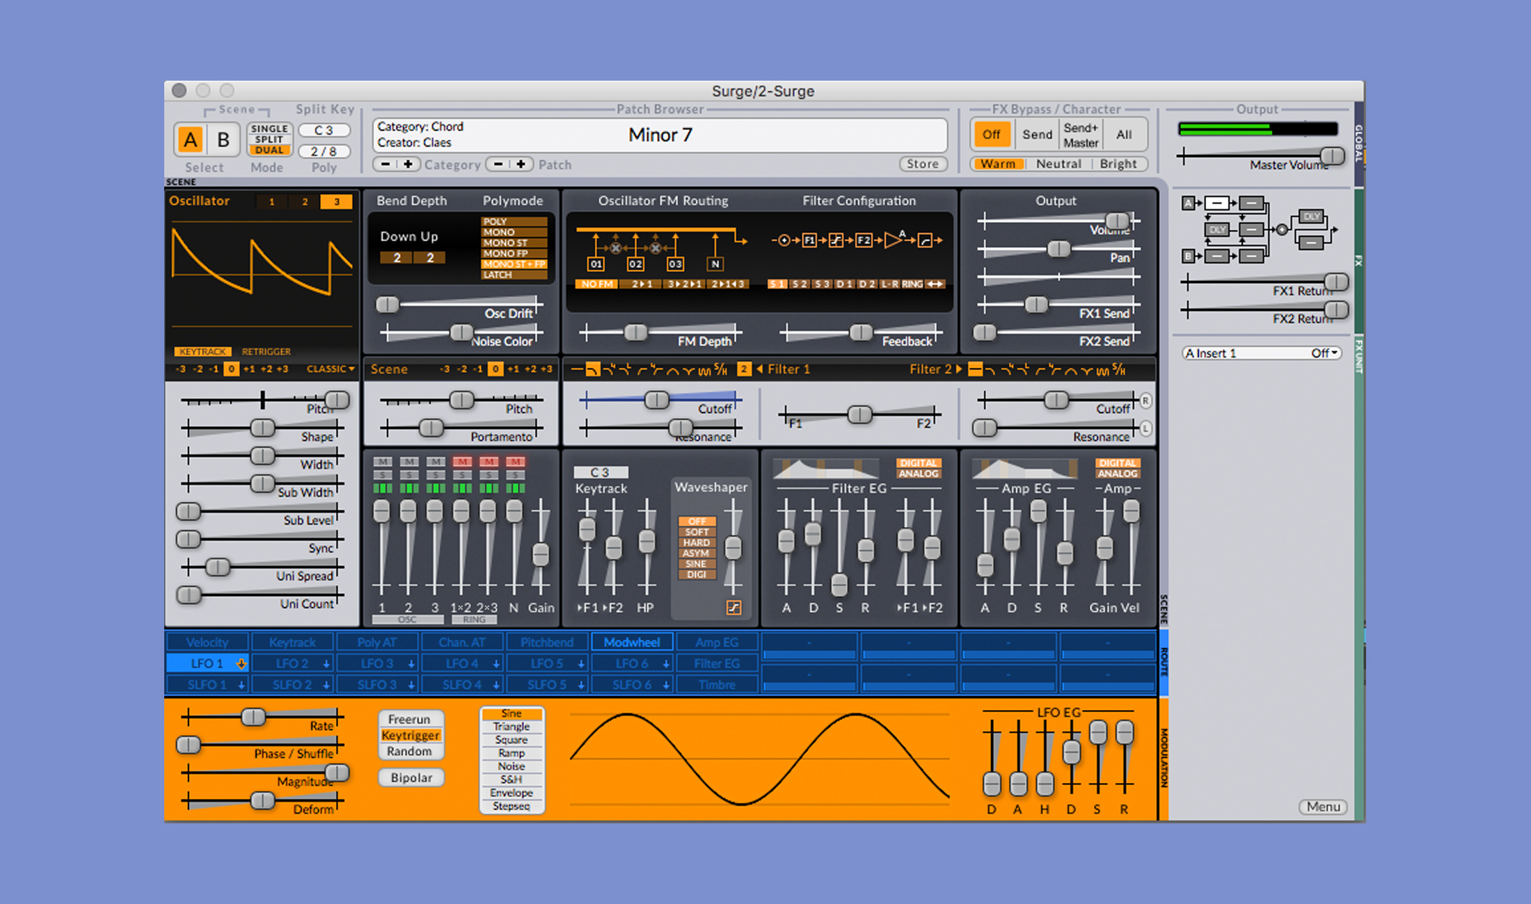Click the Master Volume slider handle

1332,156
